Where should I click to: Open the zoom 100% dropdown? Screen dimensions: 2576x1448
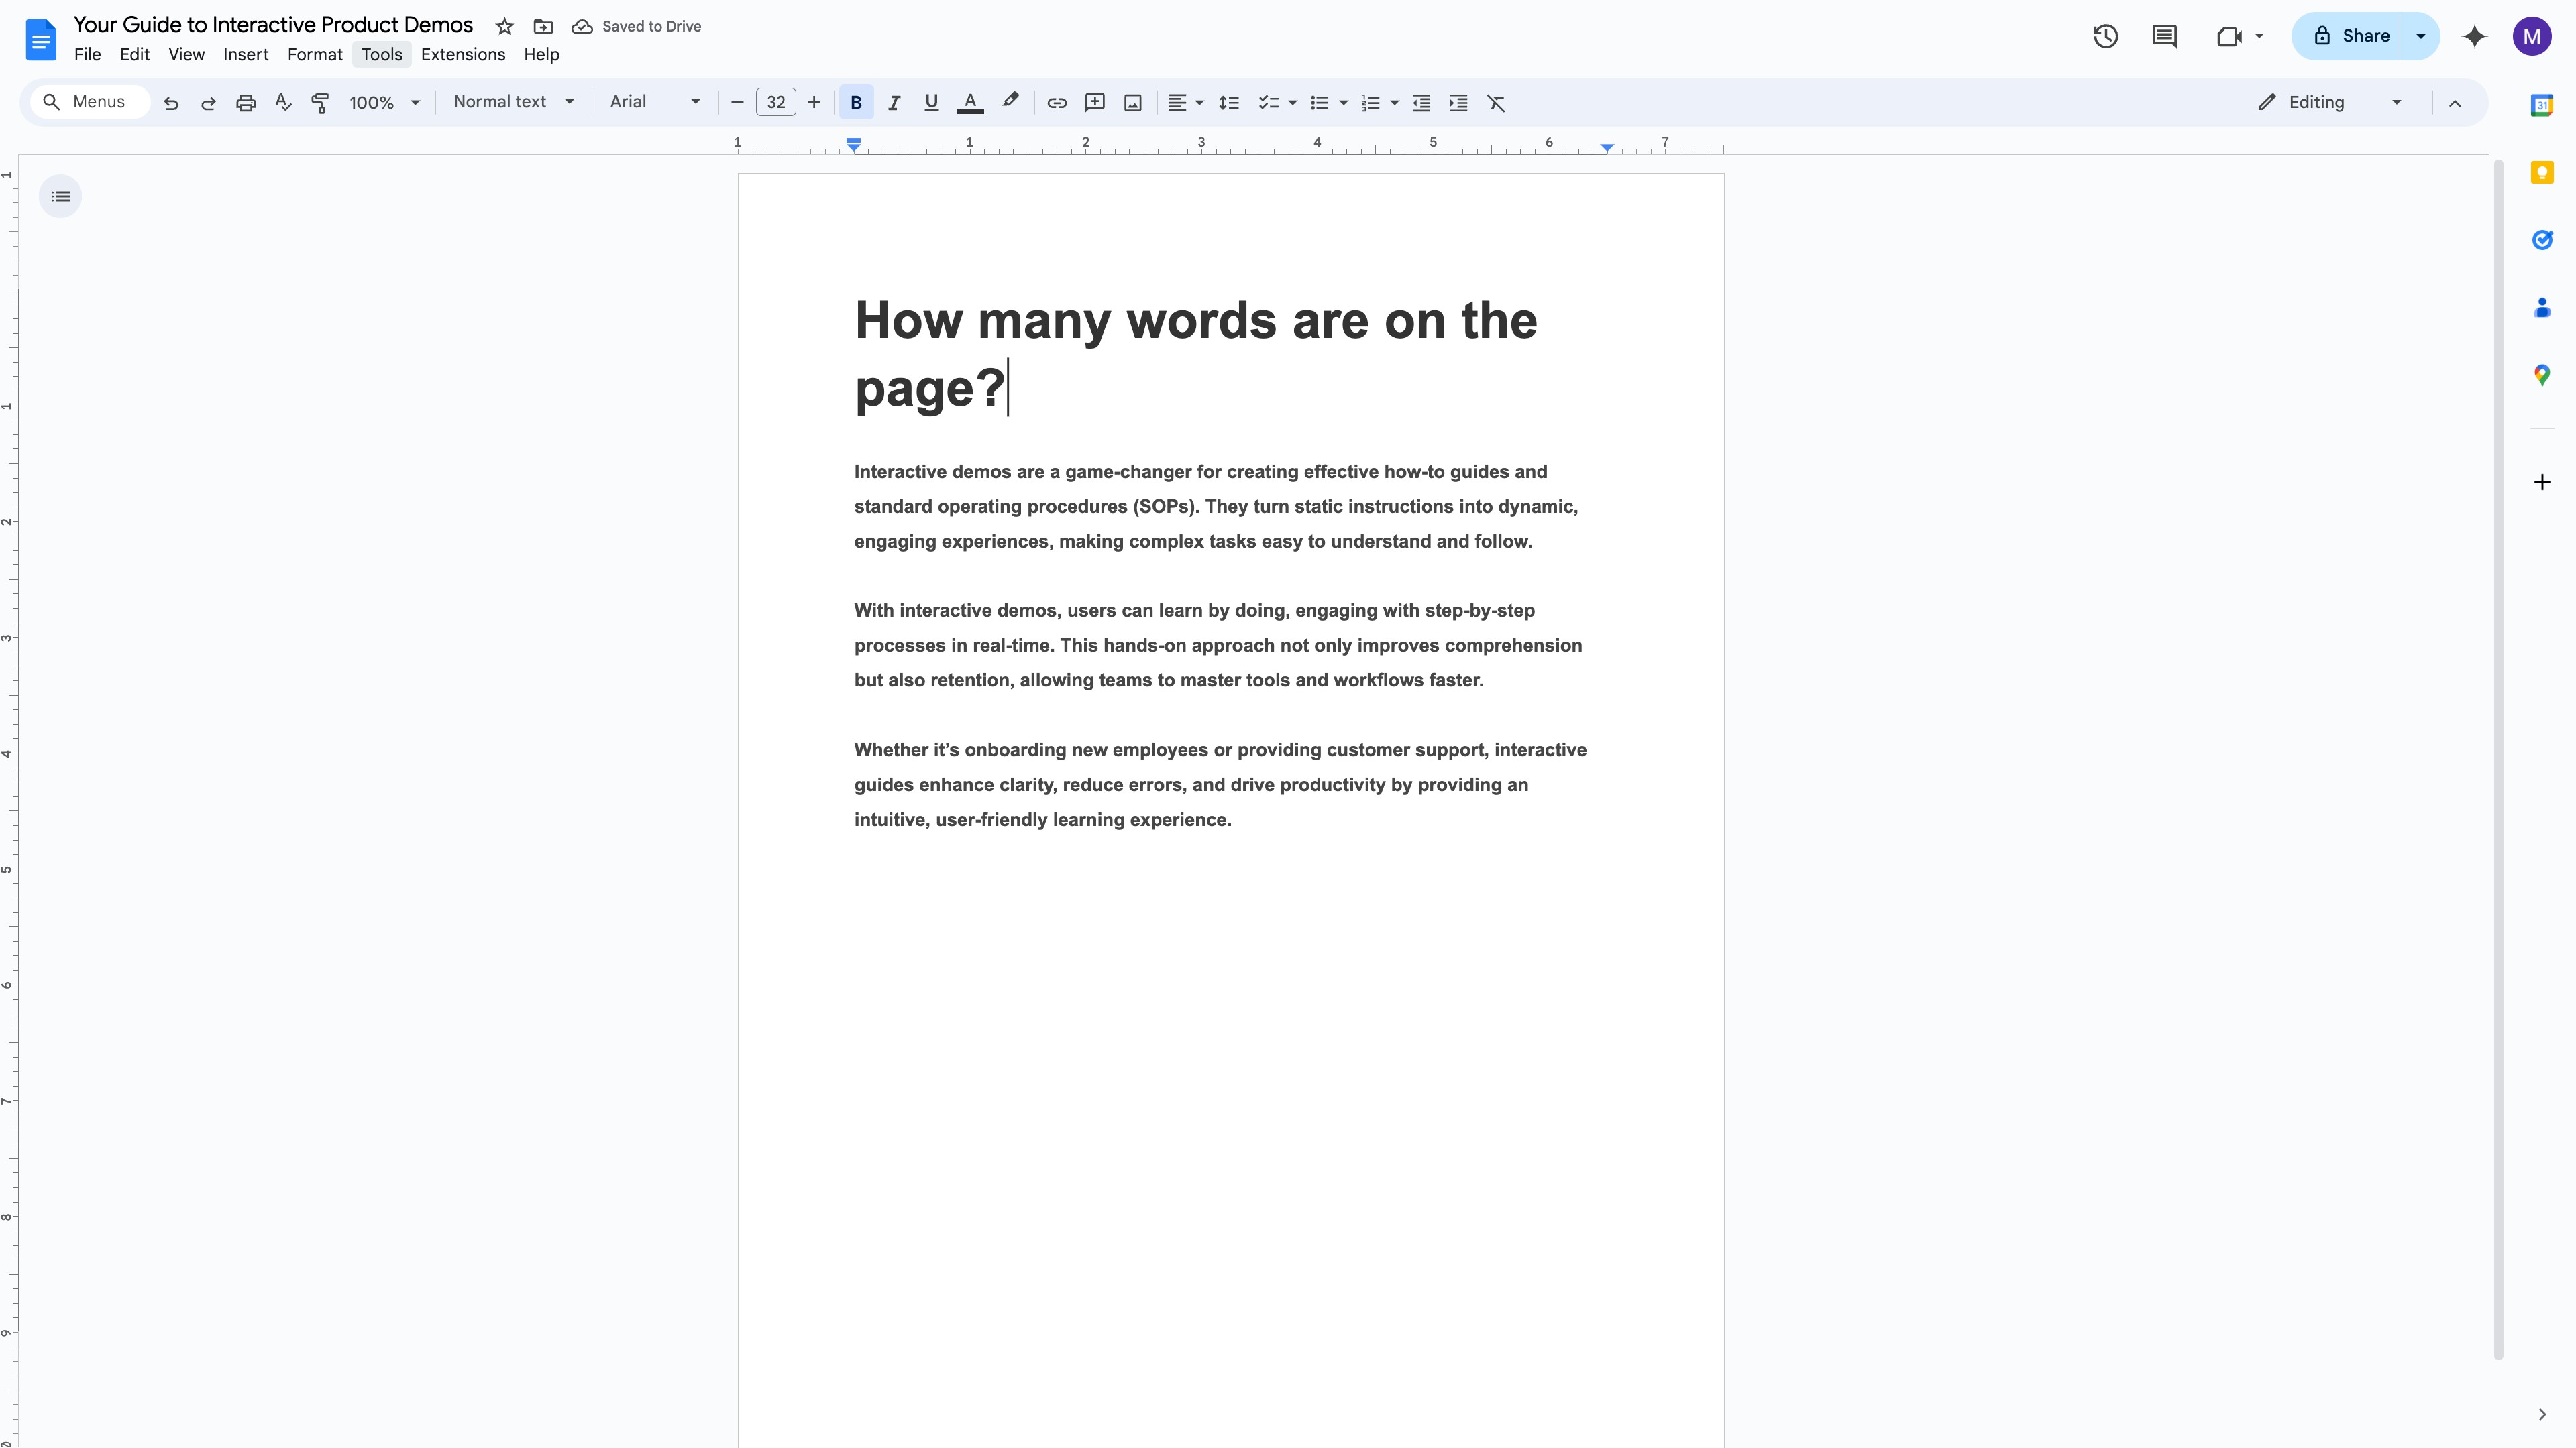coord(384,103)
